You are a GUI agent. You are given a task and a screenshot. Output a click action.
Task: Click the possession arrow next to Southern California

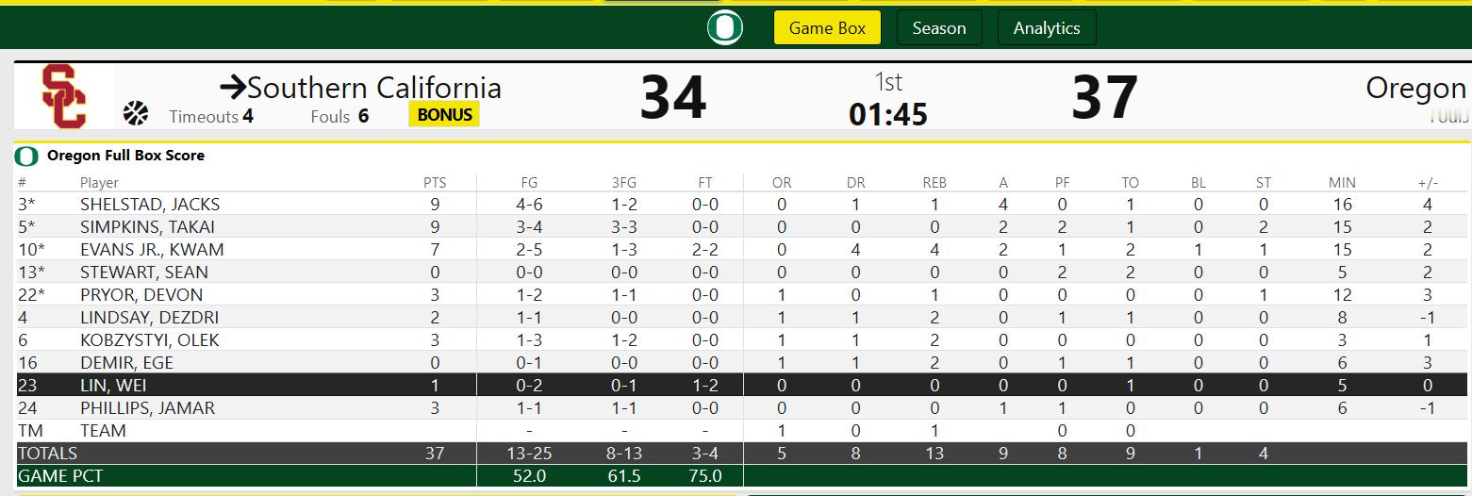click(232, 89)
